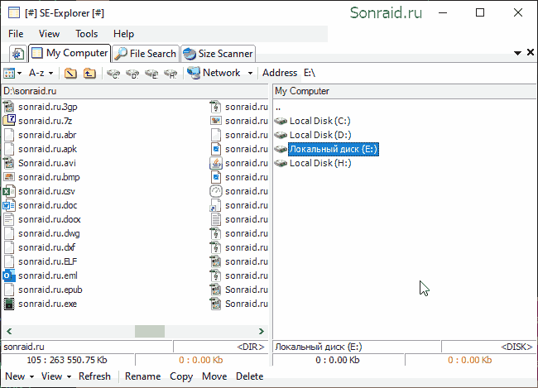This screenshot has width=538, height=388.
Task: Jump to drive C toolbar icon
Action: click(x=113, y=74)
